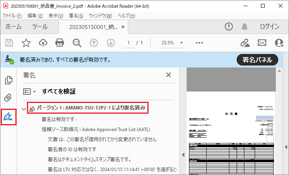The width and height of the screenshot is (289, 175).
Task: Click the page number input field
Action: (128, 42)
